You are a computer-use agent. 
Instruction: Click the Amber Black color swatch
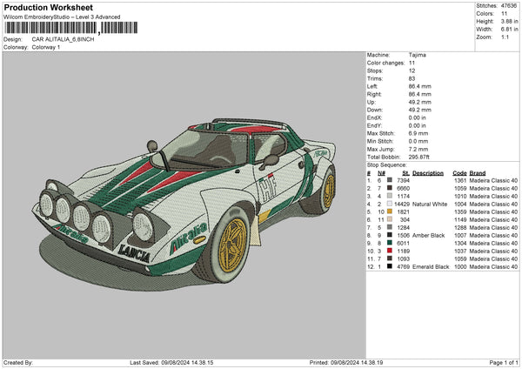390,235
